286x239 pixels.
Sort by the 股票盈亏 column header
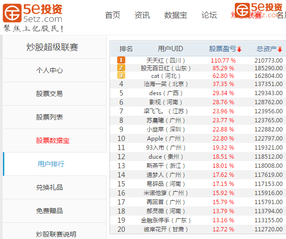pos(223,49)
